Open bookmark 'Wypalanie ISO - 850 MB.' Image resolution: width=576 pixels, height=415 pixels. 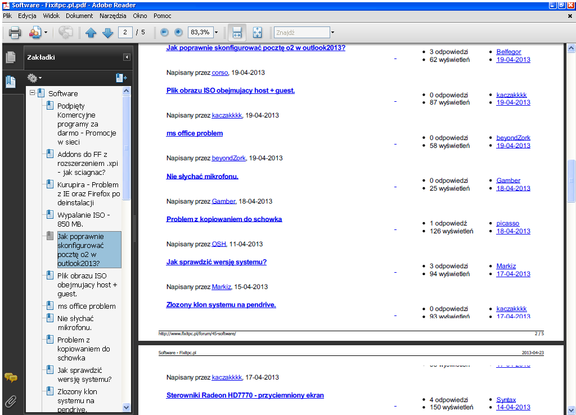(x=84, y=219)
